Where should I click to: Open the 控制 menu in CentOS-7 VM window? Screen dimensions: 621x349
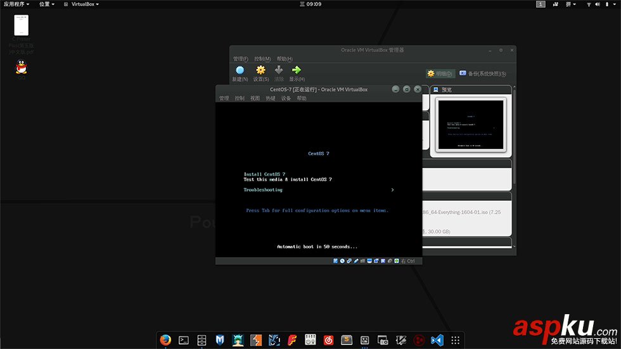pyautogui.click(x=240, y=98)
